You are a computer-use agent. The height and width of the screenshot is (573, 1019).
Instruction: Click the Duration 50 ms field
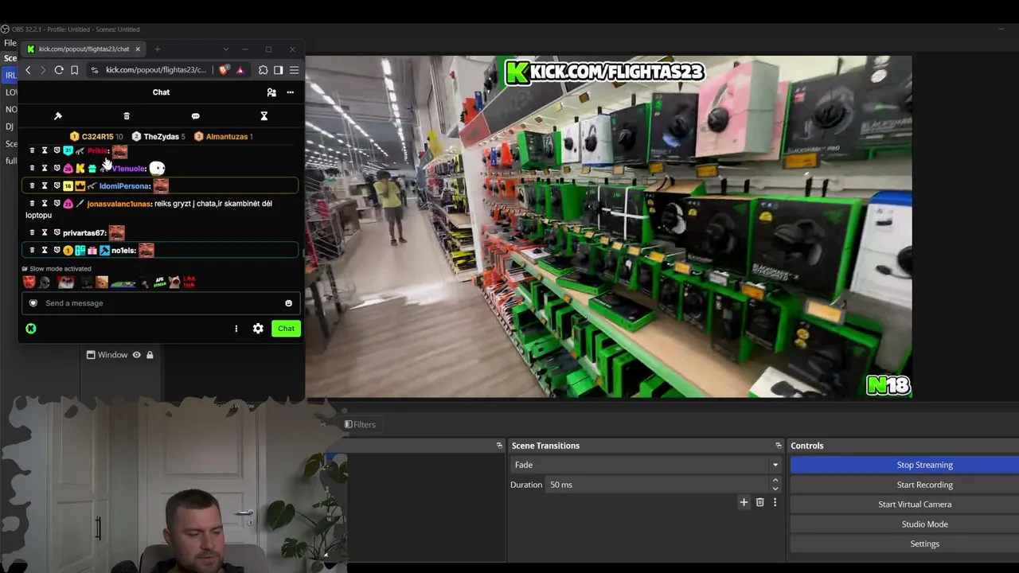pos(657,485)
